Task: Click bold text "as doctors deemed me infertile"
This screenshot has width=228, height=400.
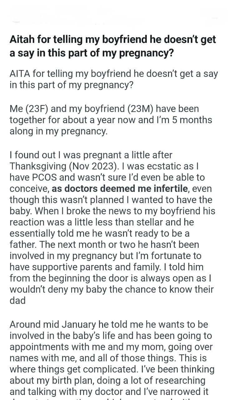Action: click(x=120, y=188)
